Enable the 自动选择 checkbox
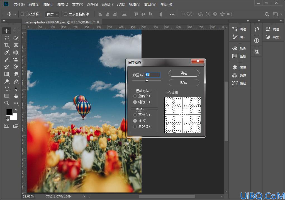Image resolution: width=285 pixels, height=200 pixels. [22, 14]
